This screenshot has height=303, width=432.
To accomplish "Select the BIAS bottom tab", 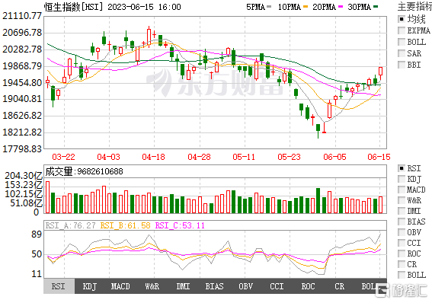I will click(x=214, y=286).
